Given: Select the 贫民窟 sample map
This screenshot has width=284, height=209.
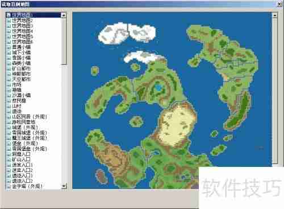Looking at the screenshot, I should pos(19,100).
